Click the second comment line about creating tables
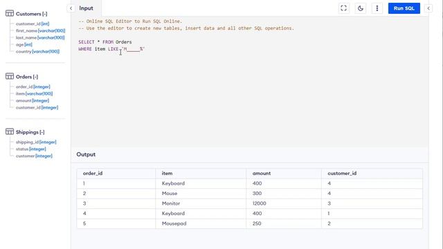 (x=186, y=28)
